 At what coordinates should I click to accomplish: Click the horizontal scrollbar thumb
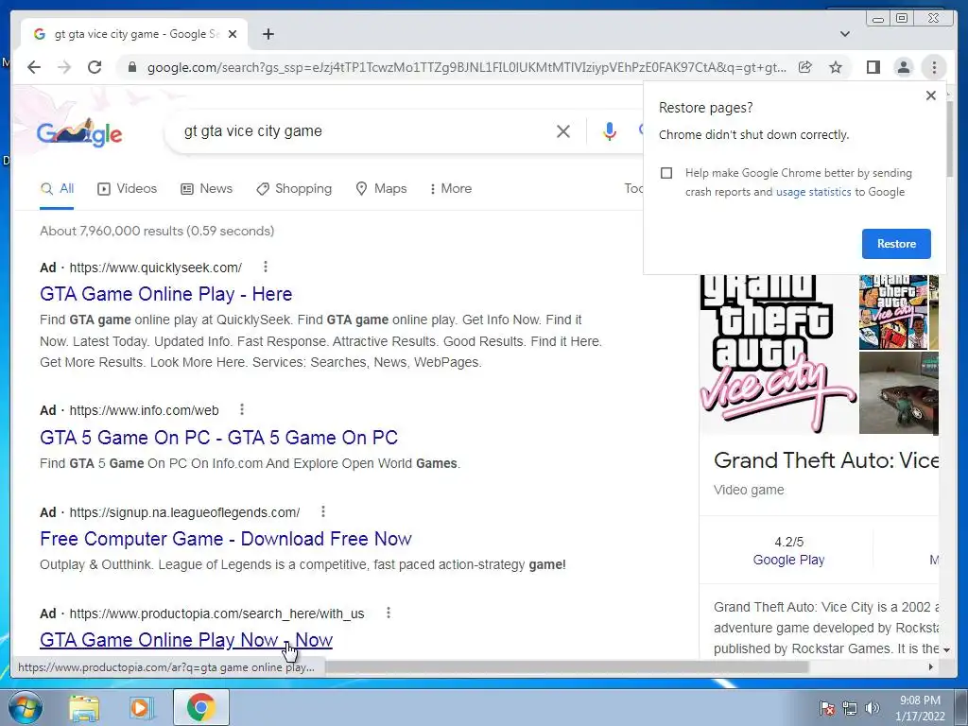(x=567, y=666)
